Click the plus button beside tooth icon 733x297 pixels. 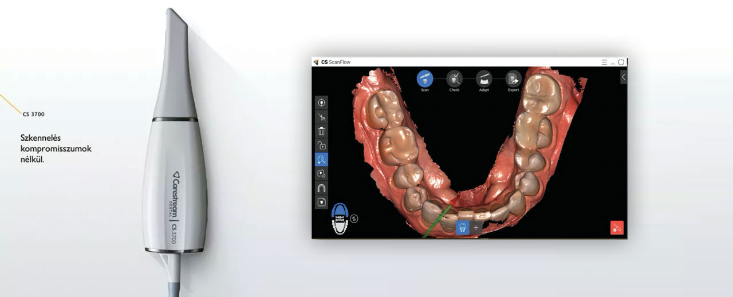pos(476,227)
